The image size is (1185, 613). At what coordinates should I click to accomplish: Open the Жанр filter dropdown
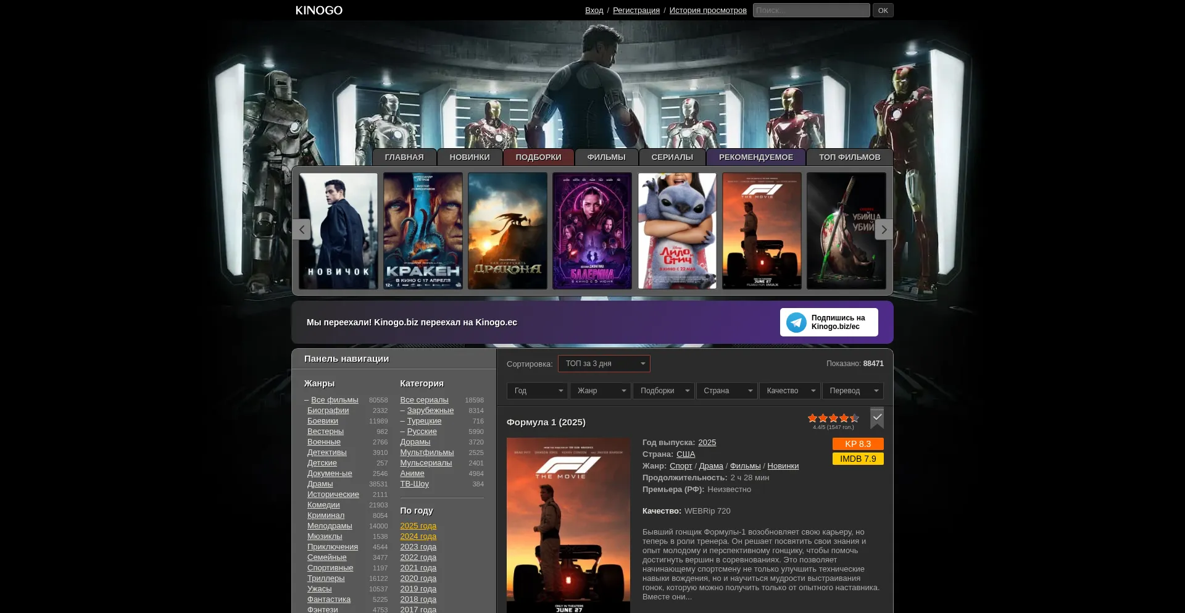pos(600,391)
